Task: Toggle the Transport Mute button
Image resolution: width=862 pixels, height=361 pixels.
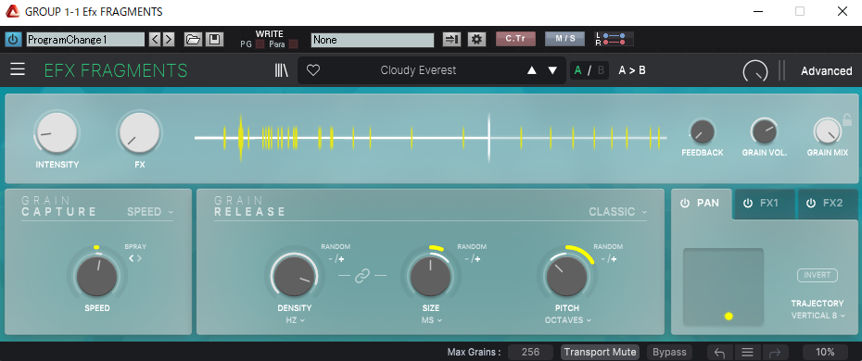Action: tap(600, 353)
